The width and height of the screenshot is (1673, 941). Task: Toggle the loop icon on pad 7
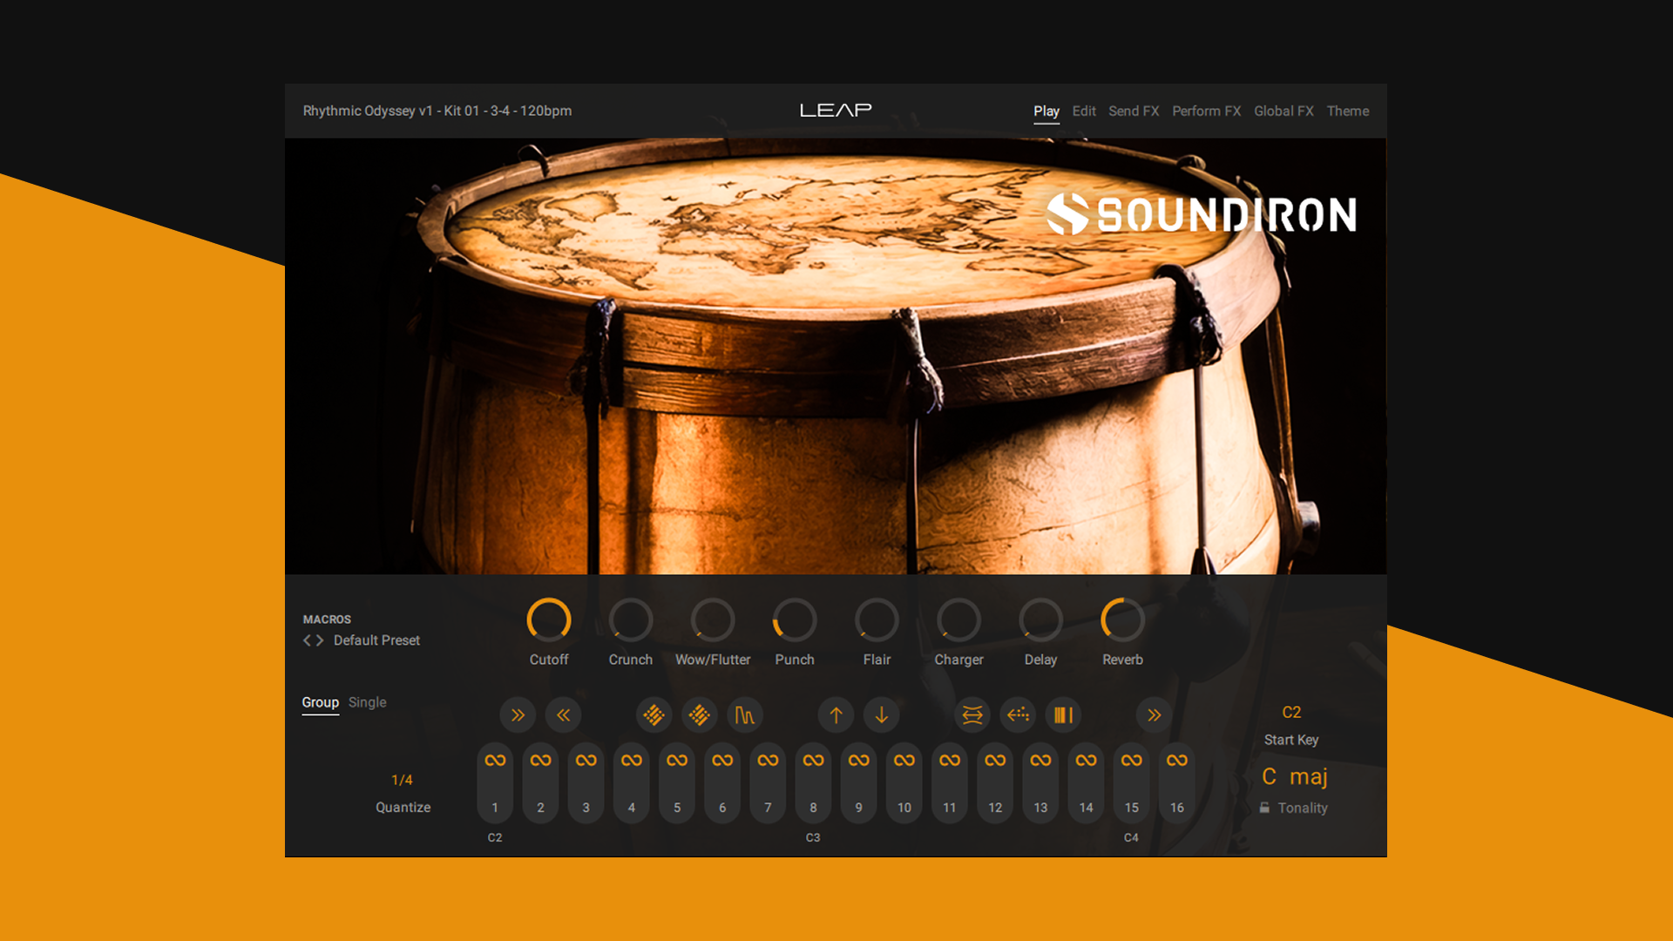pyautogui.click(x=768, y=761)
